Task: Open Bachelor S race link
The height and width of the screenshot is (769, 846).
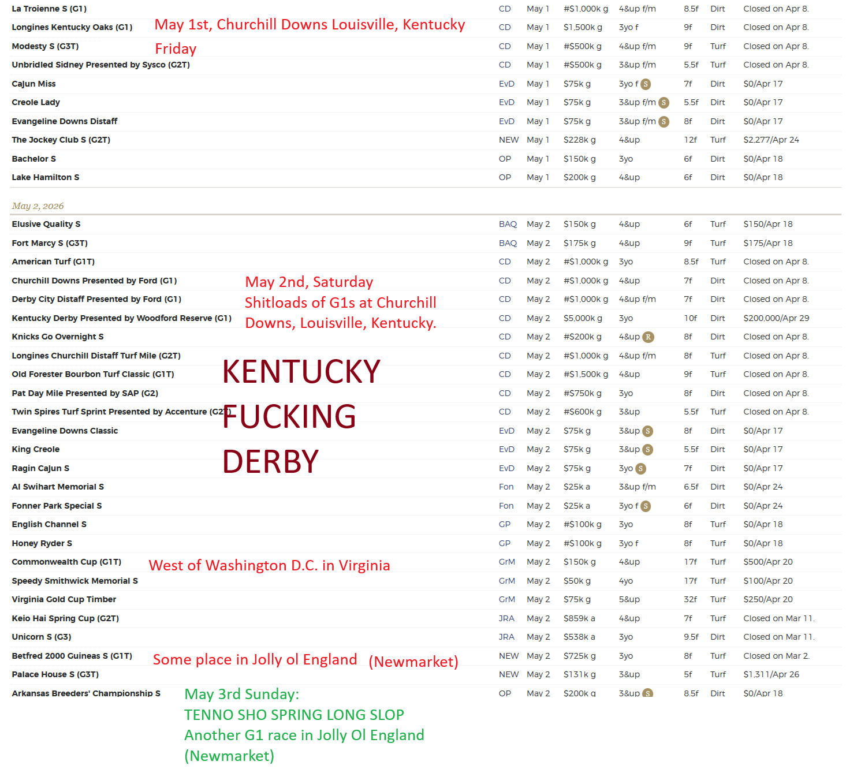Action: [33, 159]
